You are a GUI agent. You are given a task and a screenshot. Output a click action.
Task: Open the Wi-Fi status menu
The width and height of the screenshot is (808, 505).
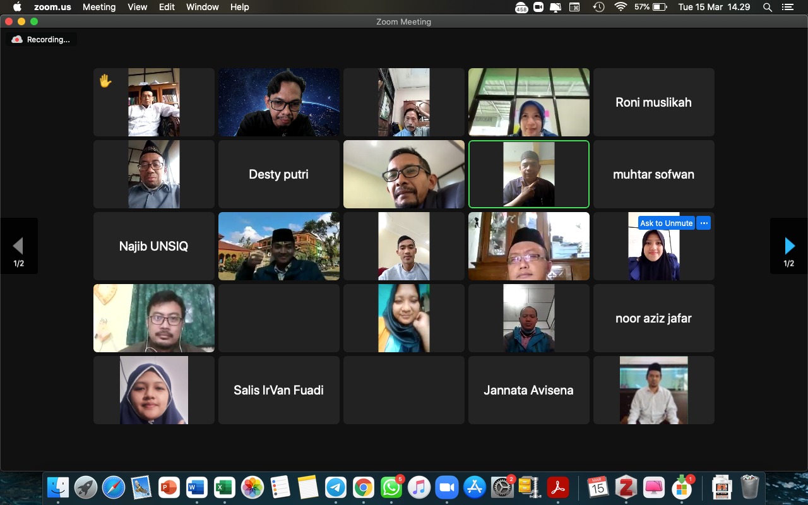tap(621, 7)
